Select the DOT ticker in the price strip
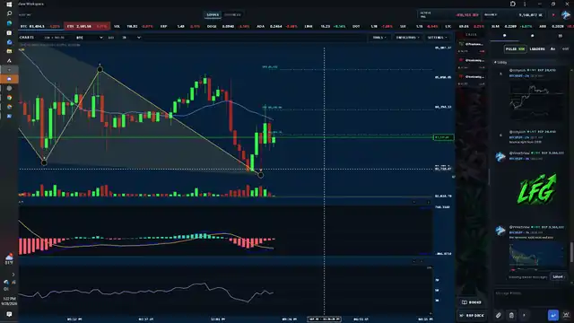Viewport: 574px width, 323px height. pyautogui.click(x=372, y=26)
